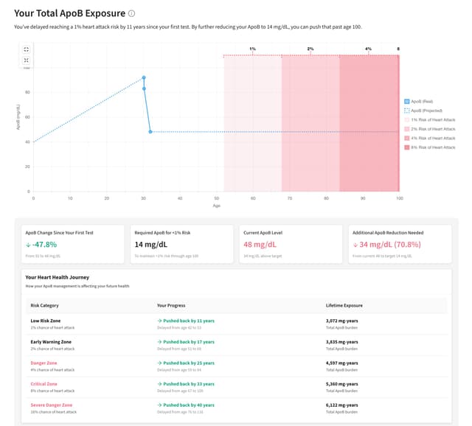Select the Danger Zone risk category
Image resolution: width=472 pixels, height=426 pixels.
click(44, 363)
